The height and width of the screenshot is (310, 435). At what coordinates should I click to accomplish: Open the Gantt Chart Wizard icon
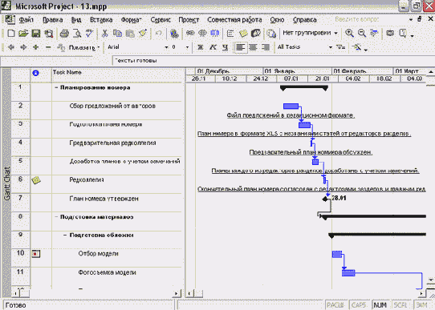click(x=357, y=47)
